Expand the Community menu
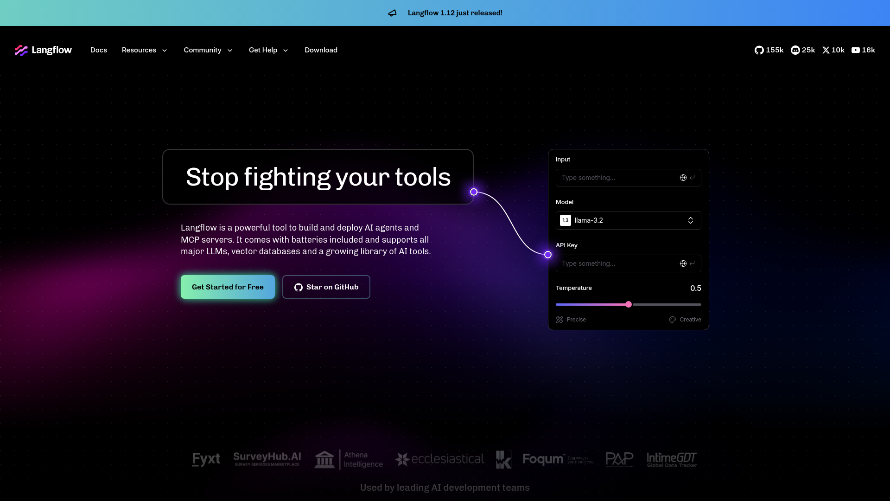The image size is (890, 501). (x=208, y=50)
